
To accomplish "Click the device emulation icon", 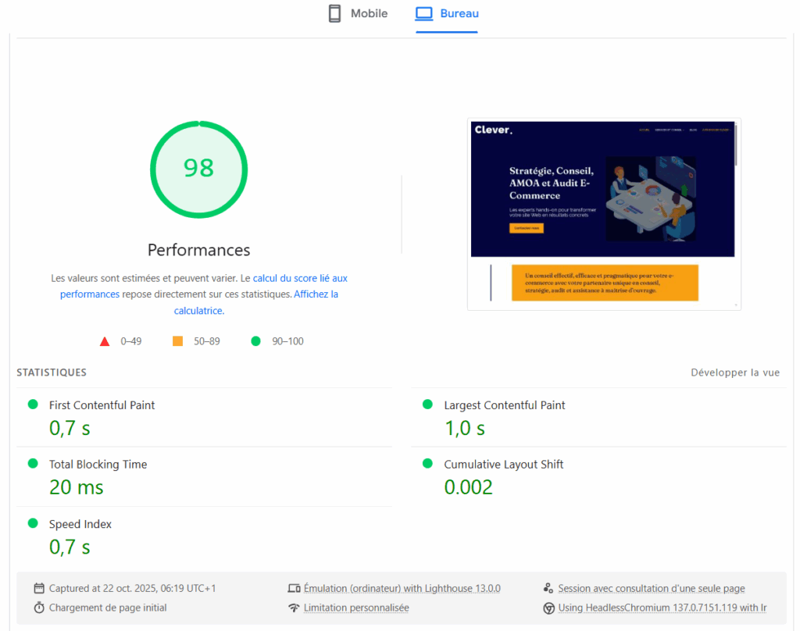I will click(294, 589).
